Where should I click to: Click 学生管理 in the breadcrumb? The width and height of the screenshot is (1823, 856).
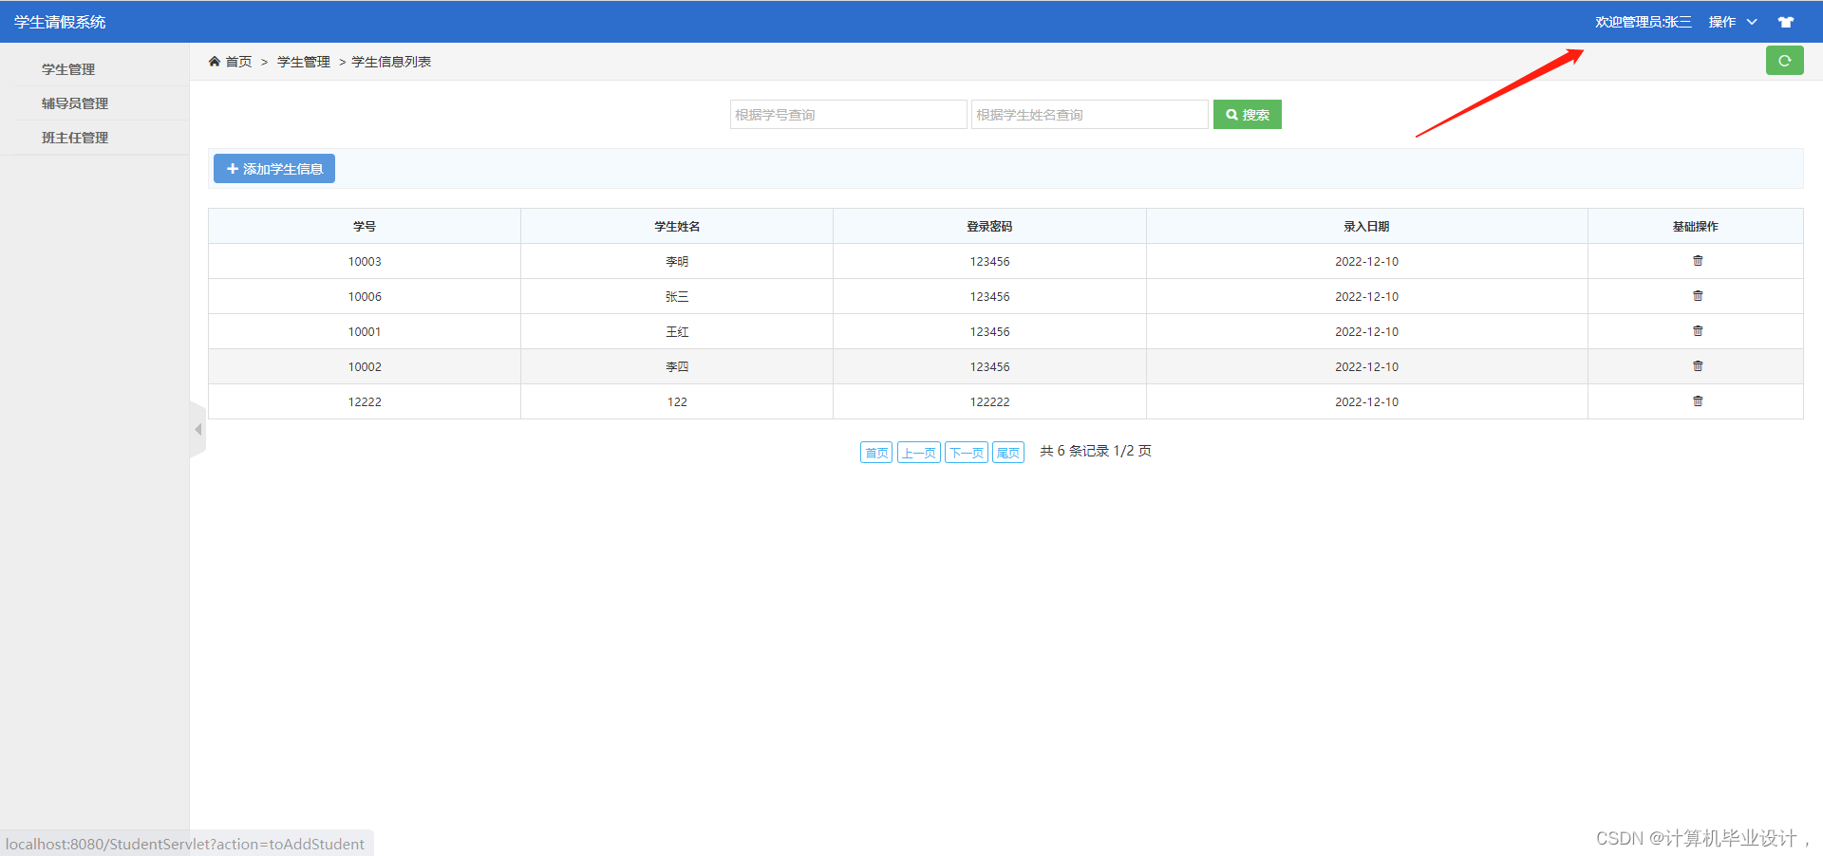(x=304, y=62)
